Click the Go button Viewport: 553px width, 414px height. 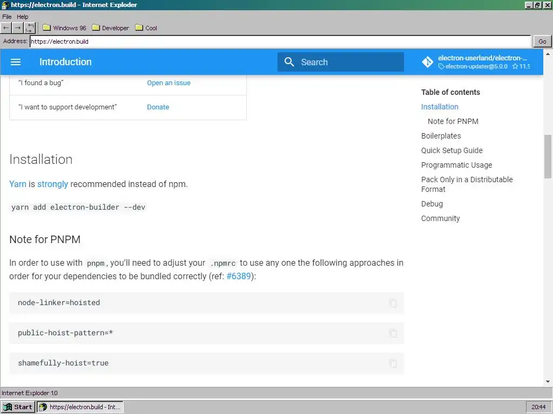[x=542, y=41]
